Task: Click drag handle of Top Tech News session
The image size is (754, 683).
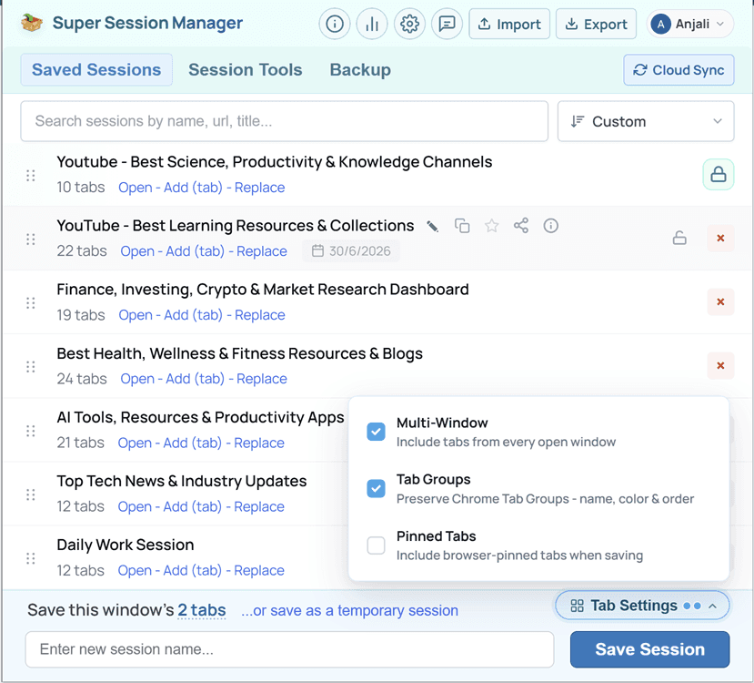Action: click(x=31, y=494)
